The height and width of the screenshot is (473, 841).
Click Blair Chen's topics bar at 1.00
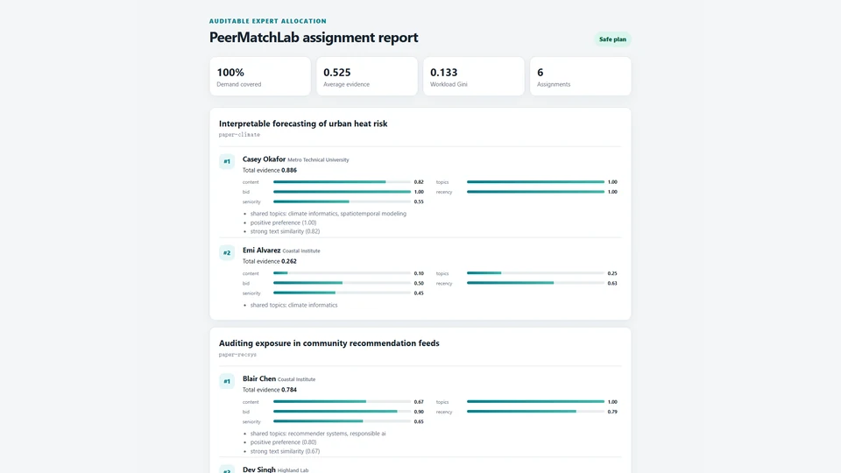[x=536, y=402]
